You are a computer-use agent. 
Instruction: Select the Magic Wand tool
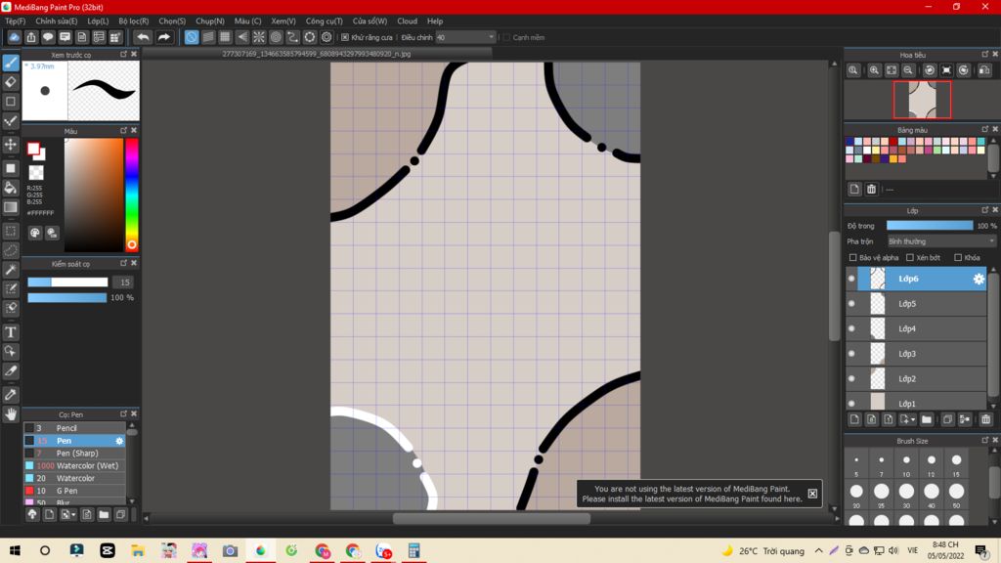tap(11, 270)
